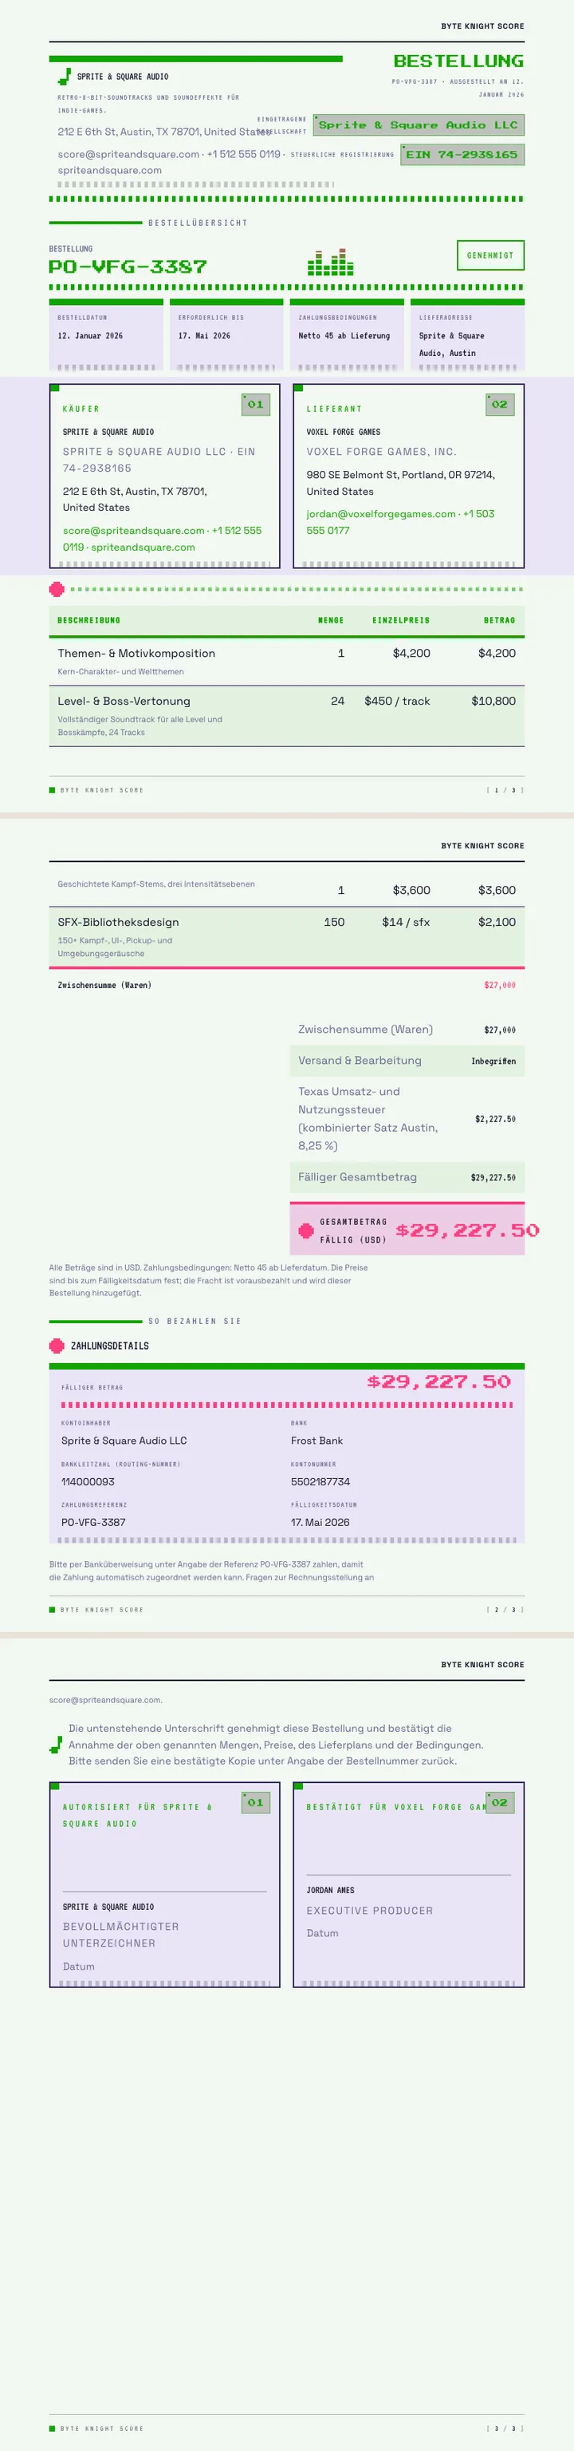Click the Sprite & Square Audio LLC legal name tag
The width and height of the screenshot is (574, 2451).
(x=419, y=125)
